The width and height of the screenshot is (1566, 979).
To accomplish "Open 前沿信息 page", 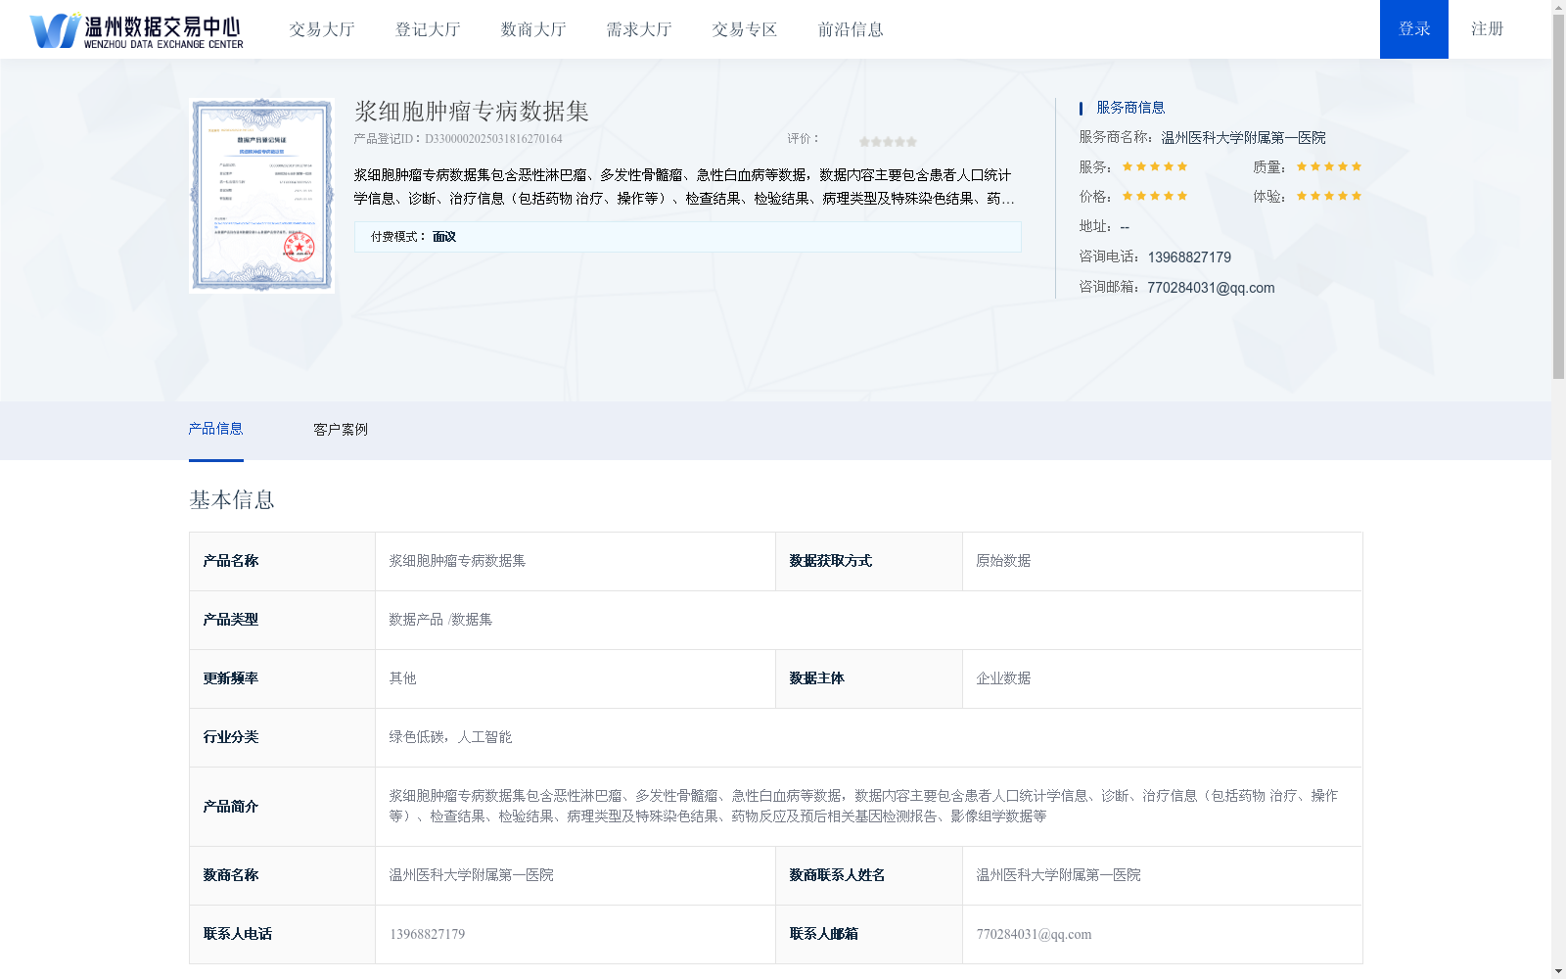I will coord(851,29).
